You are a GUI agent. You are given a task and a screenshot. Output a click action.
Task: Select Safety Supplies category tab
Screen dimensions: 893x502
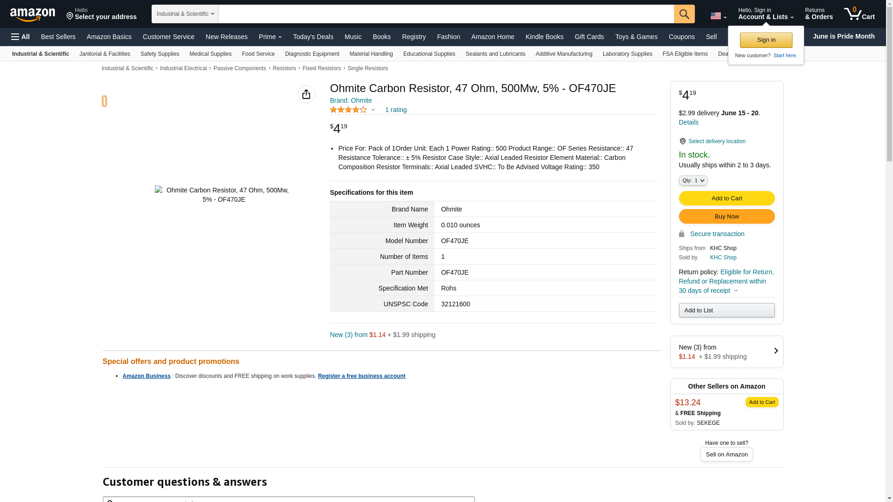pyautogui.click(x=160, y=54)
